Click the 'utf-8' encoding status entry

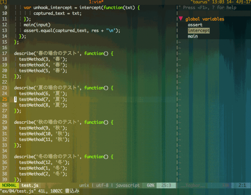102,185
